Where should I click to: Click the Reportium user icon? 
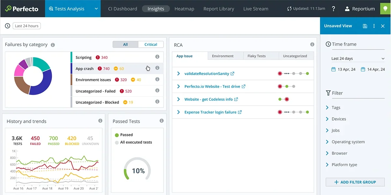347,9
